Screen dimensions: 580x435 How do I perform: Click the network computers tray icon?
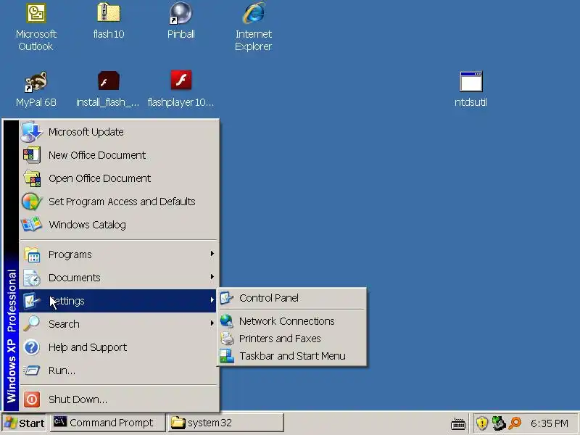pos(499,423)
